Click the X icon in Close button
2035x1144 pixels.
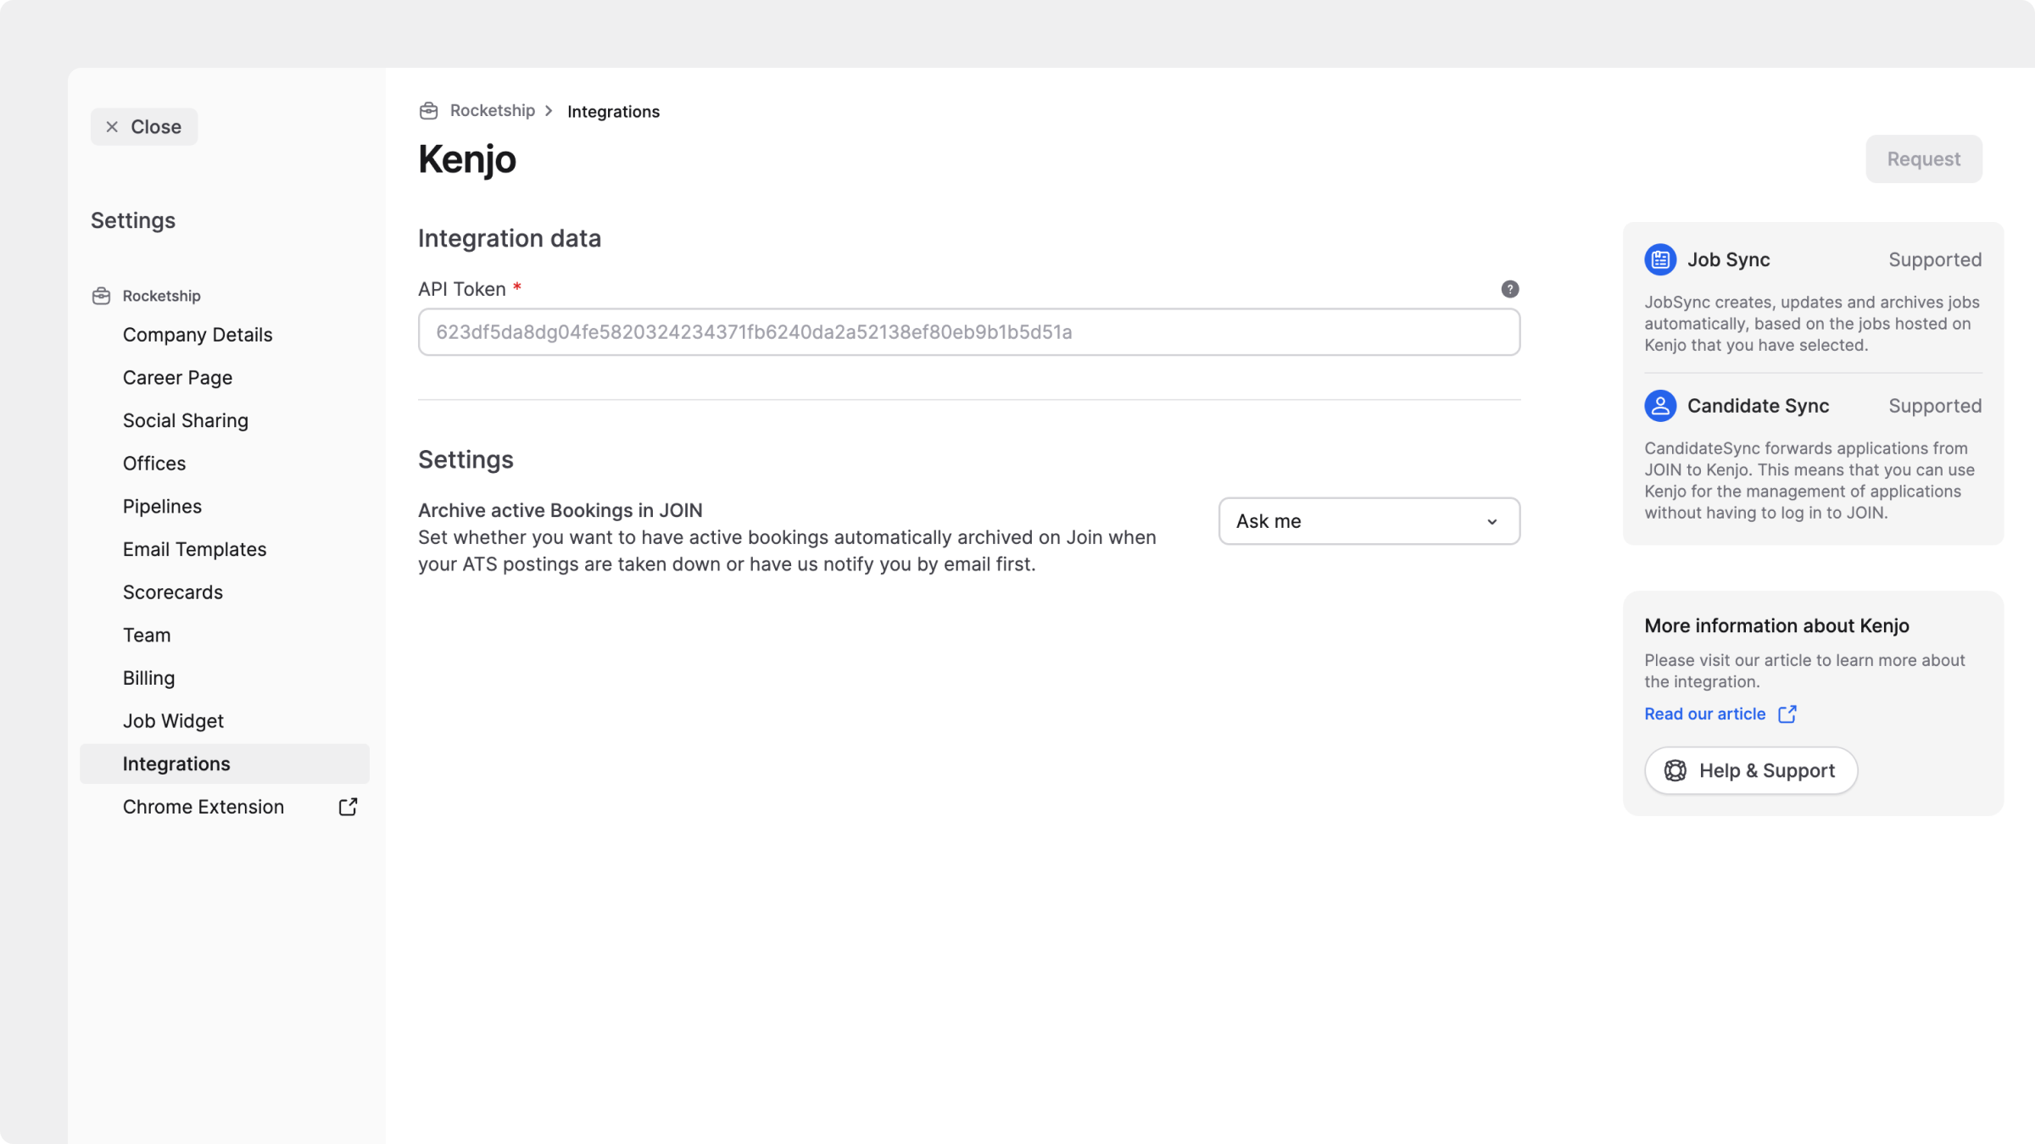[x=112, y=127]
